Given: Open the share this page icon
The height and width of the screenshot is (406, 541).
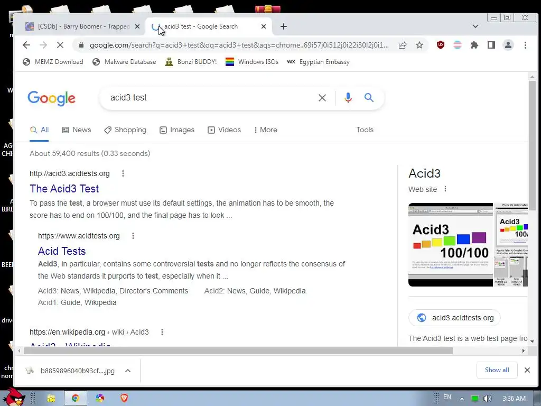Looking at the screenshot, I should coord(403,45).
